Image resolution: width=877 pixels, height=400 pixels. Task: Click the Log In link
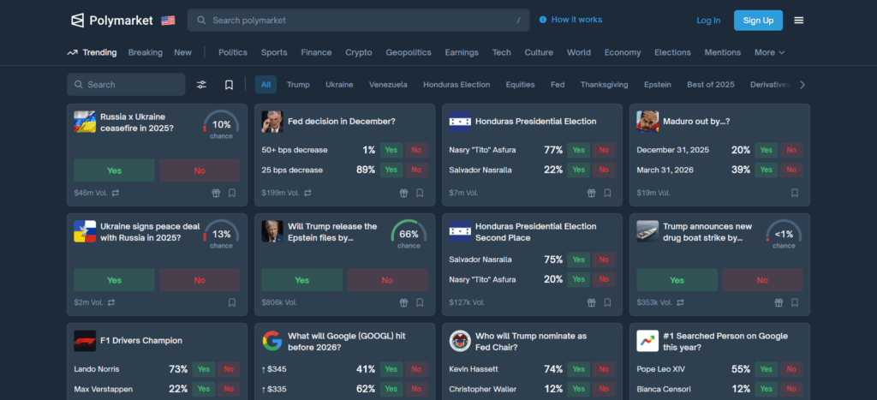click(708, 20)
